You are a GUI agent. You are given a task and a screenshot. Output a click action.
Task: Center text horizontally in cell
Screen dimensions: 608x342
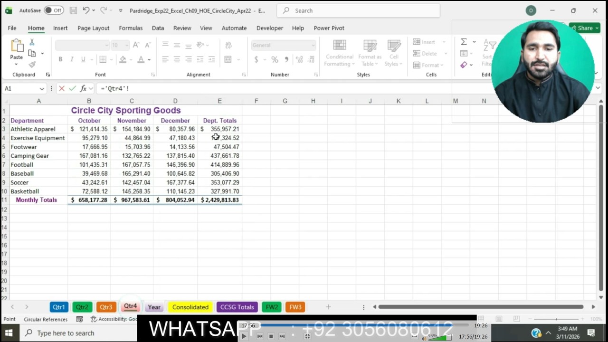coord(177,59)
